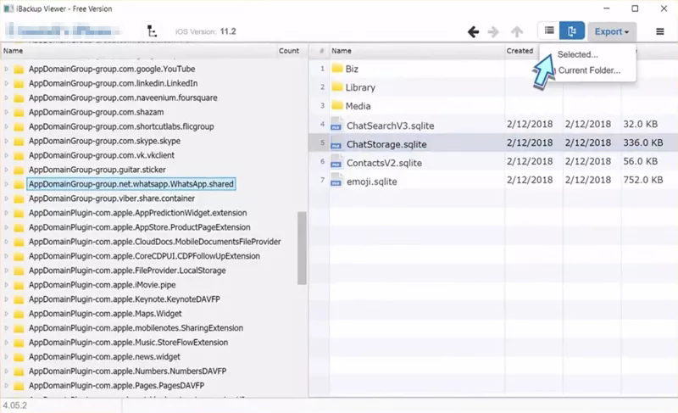Expand AppDomainPlugin-com.apple.iMovie.pipe node
Image resolution: width=678 pixels, height=413 pixels.
point(7,285)
